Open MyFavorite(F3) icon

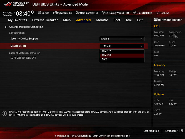tap(55, 13)
